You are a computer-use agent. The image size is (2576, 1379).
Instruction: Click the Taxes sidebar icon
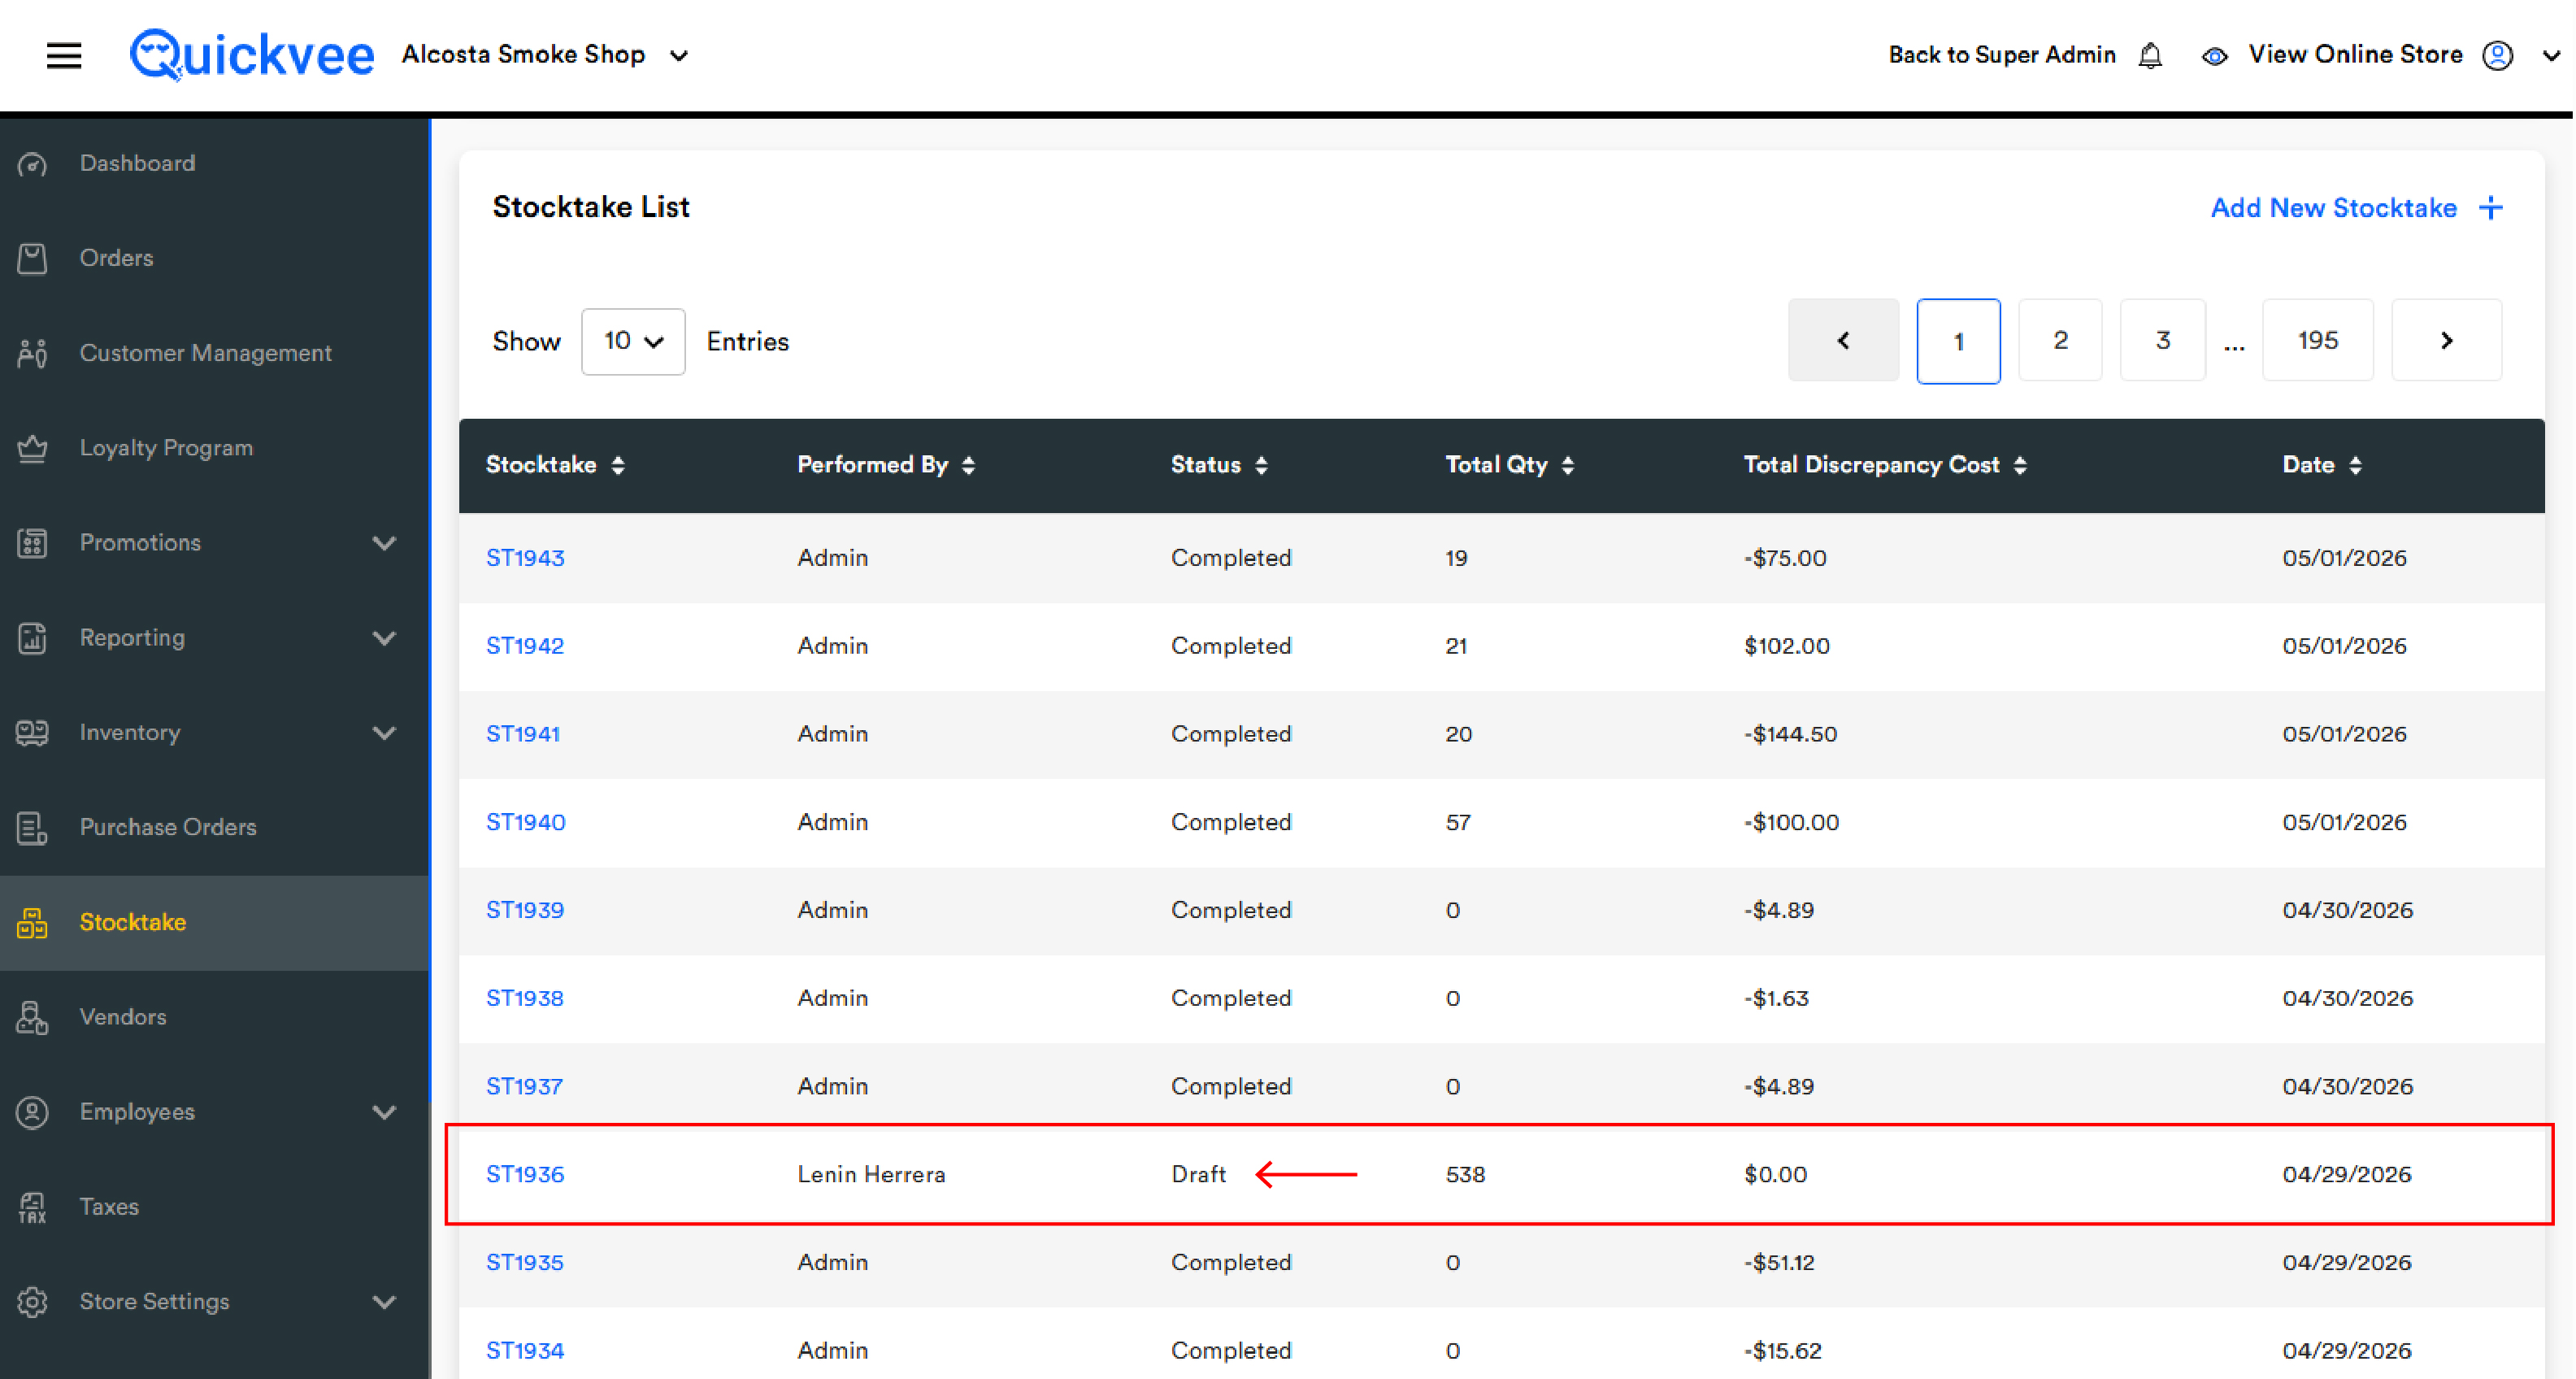32,1207
